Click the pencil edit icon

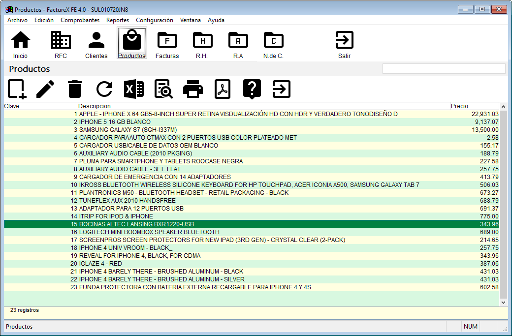[x=45, y=89]
